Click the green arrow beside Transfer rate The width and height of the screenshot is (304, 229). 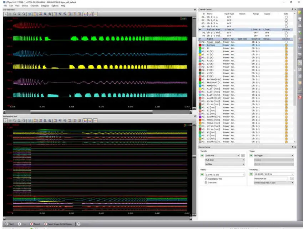[202, 155]
